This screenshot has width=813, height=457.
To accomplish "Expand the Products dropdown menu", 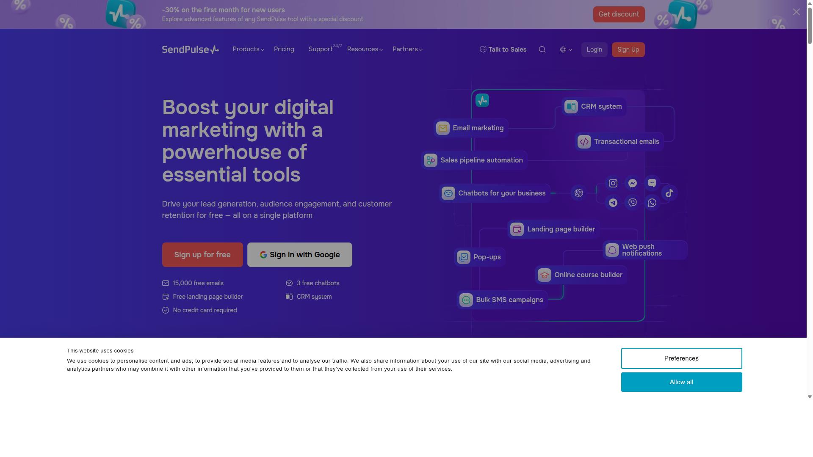I will 248,50.
